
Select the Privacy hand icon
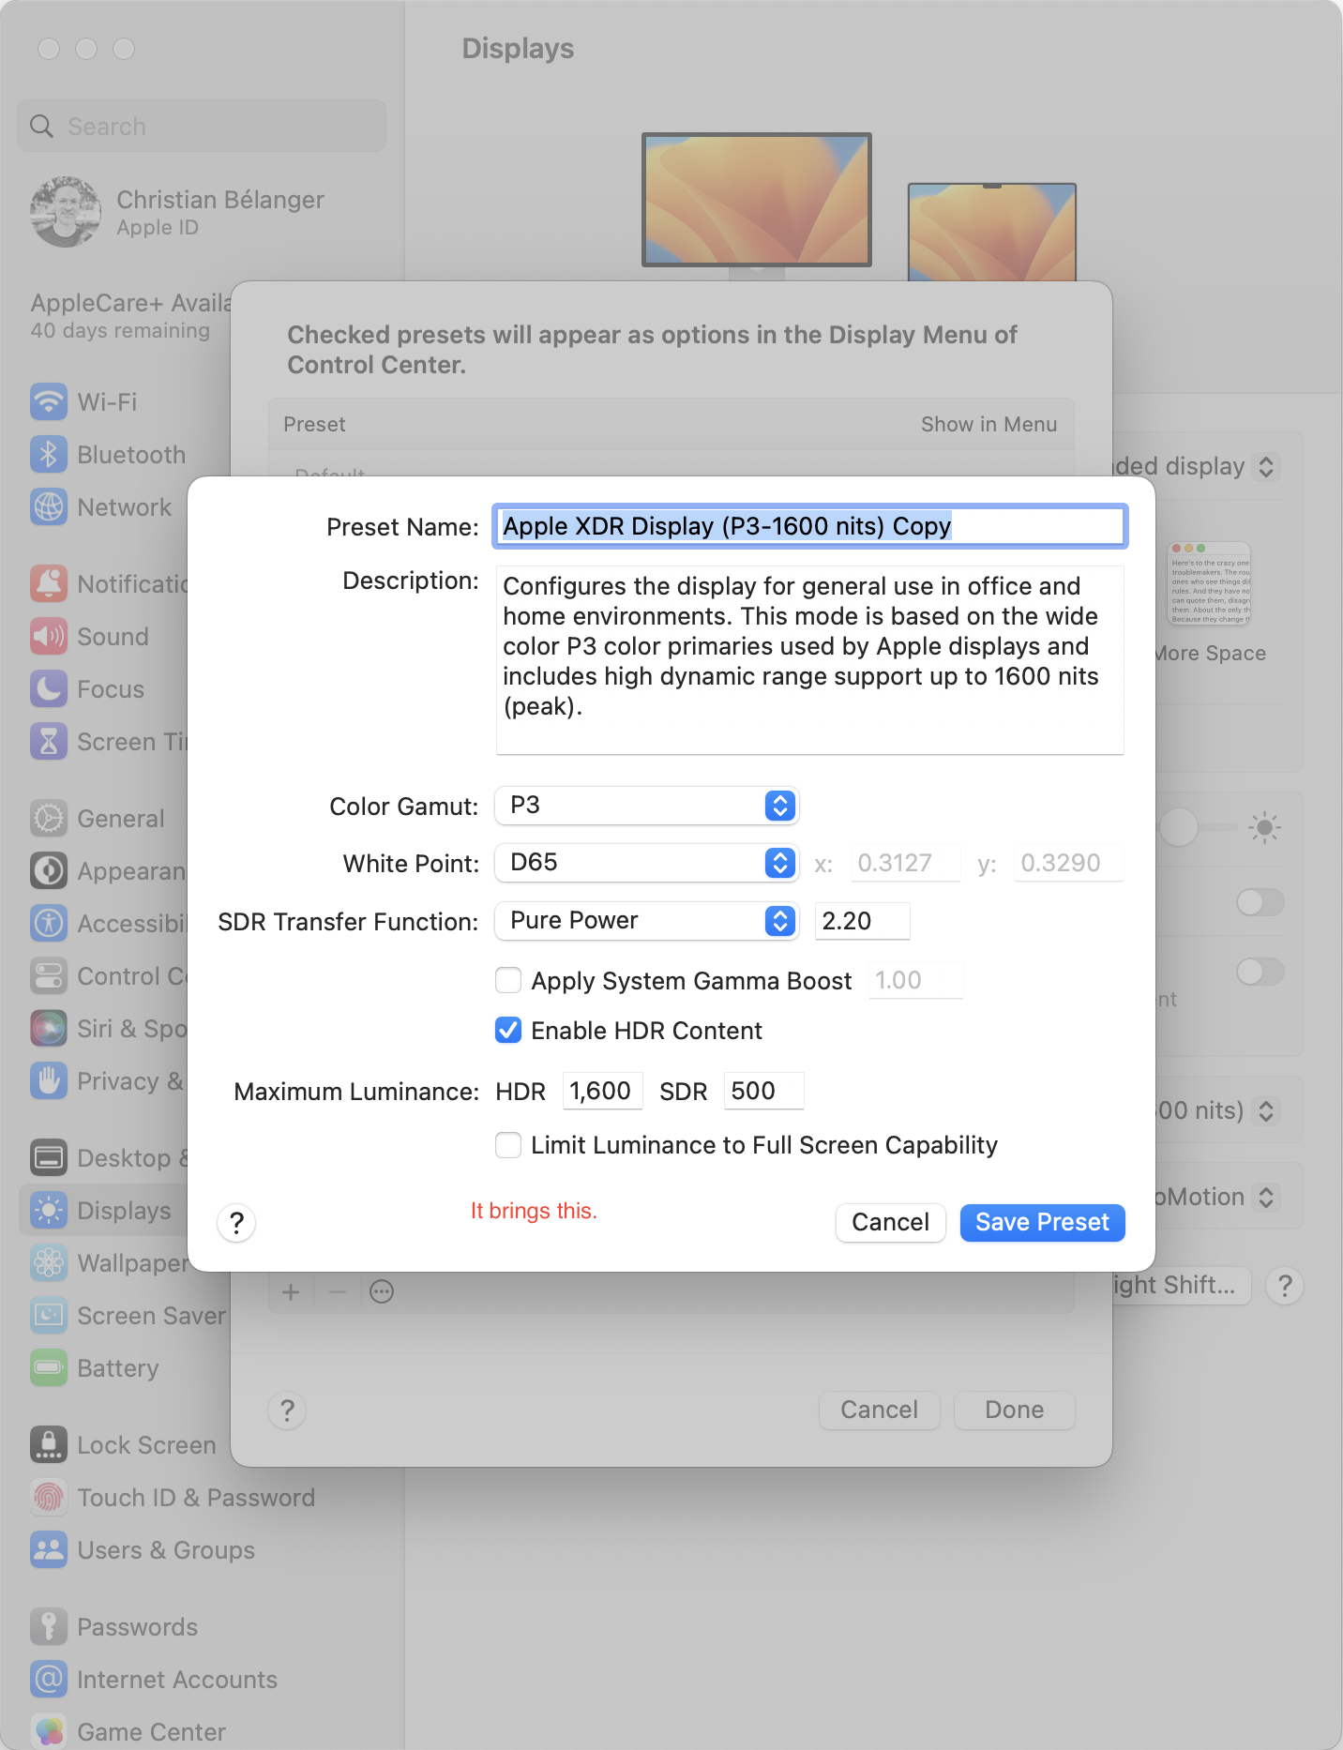(x=49, y=1081)
